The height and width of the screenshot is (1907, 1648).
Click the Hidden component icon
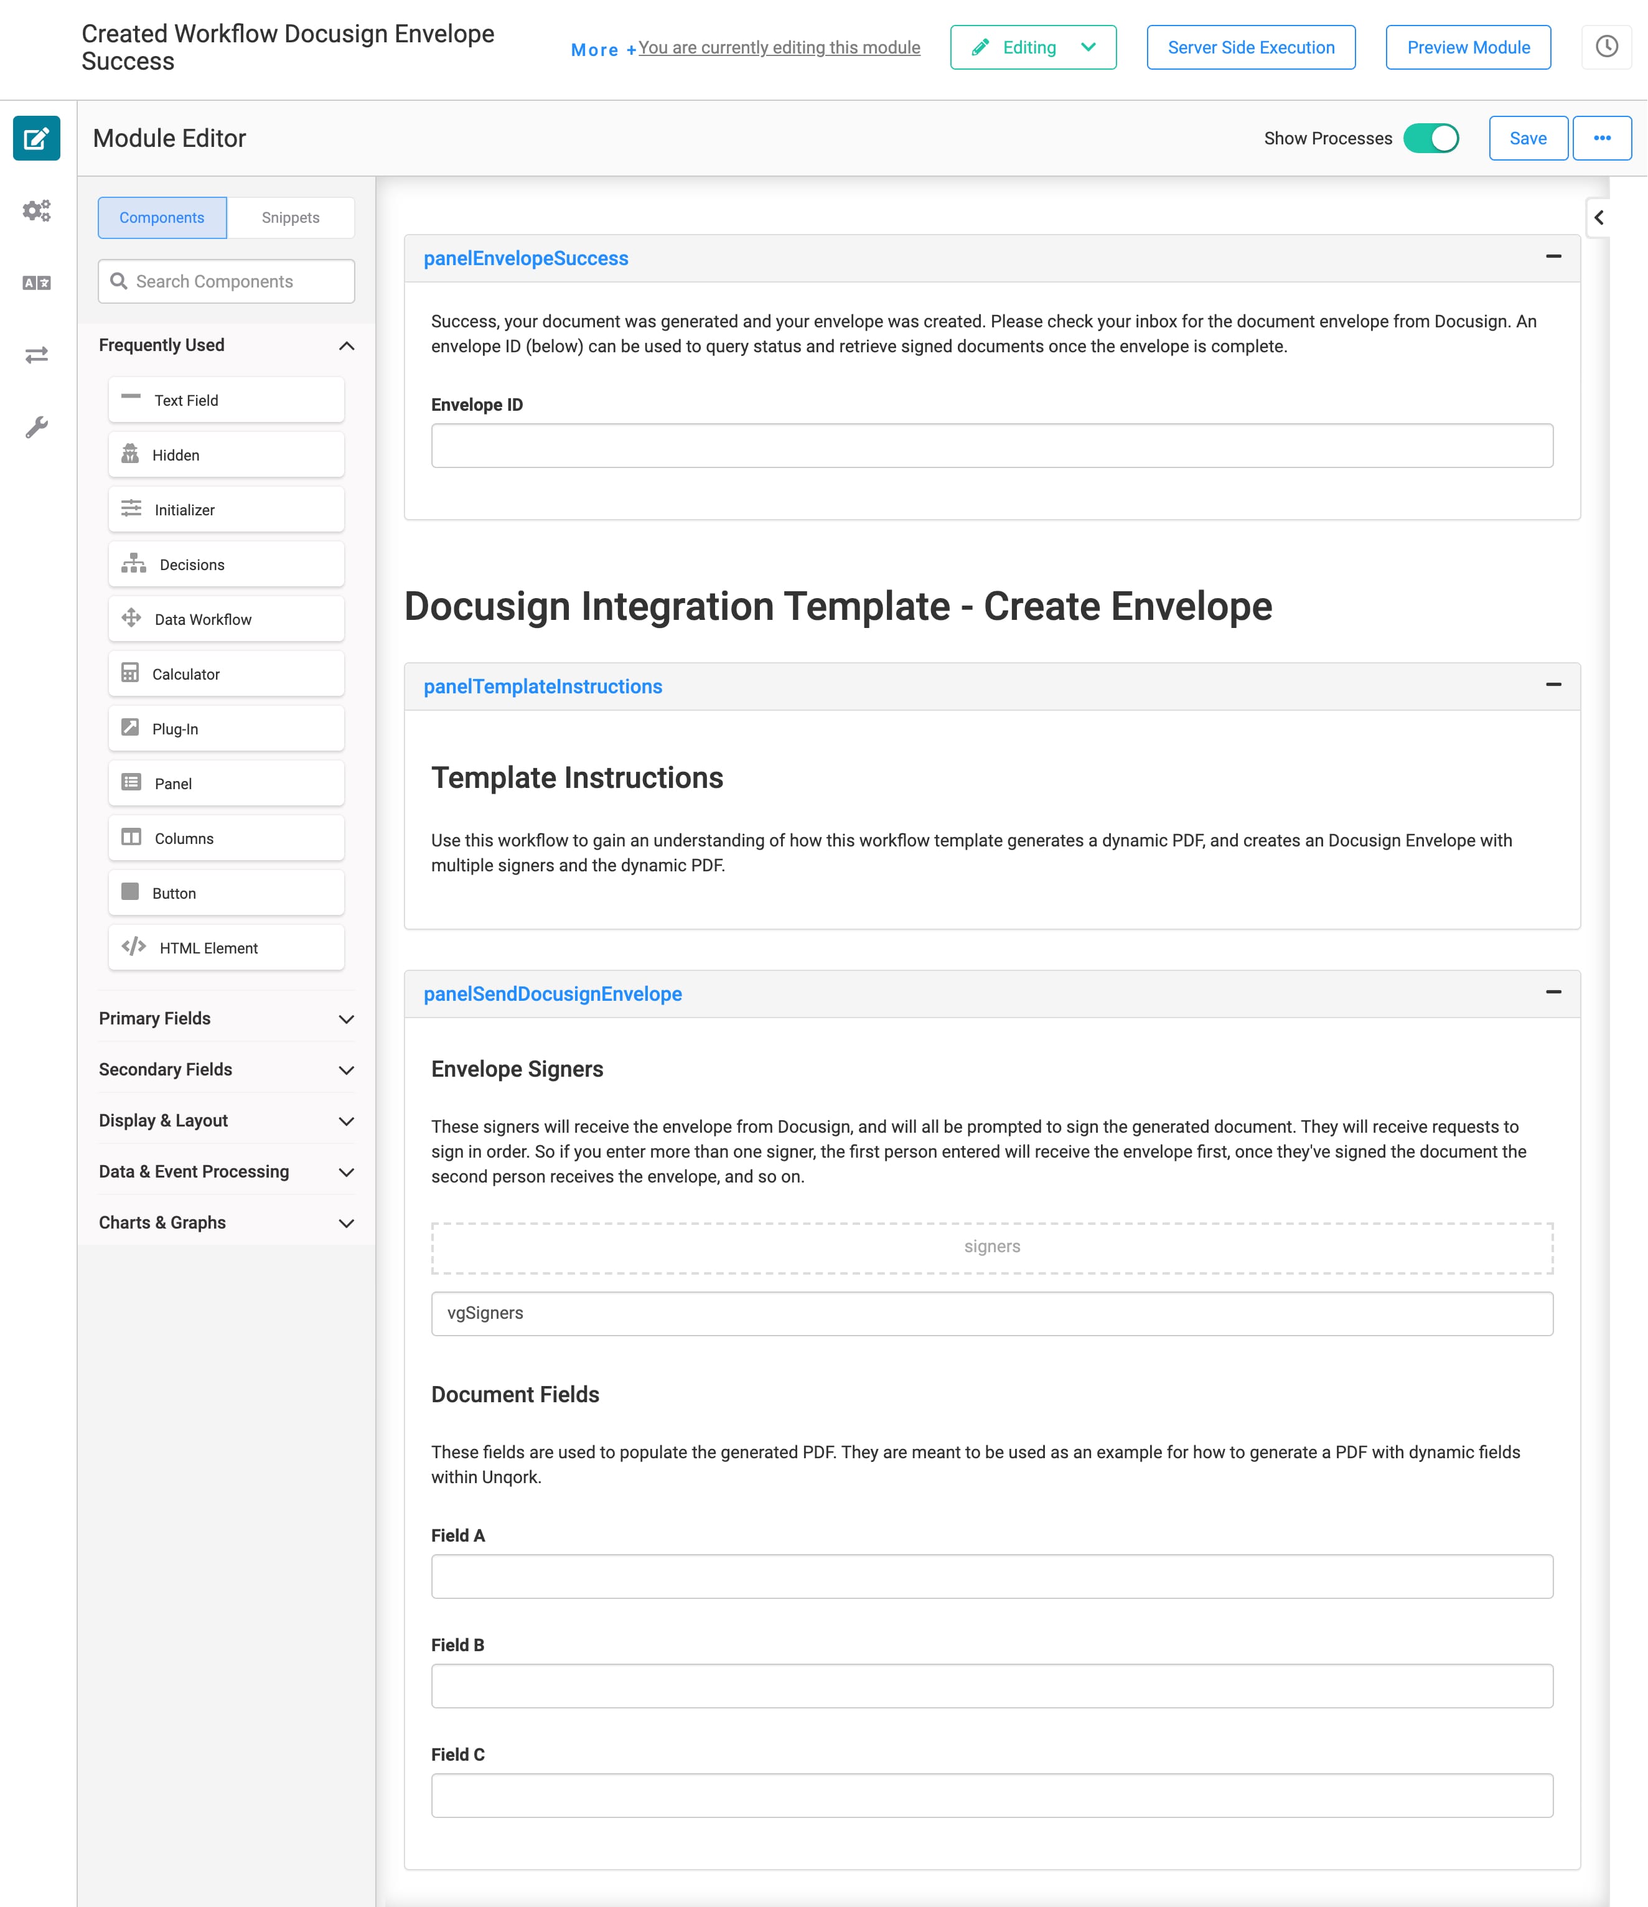[131, 454]
